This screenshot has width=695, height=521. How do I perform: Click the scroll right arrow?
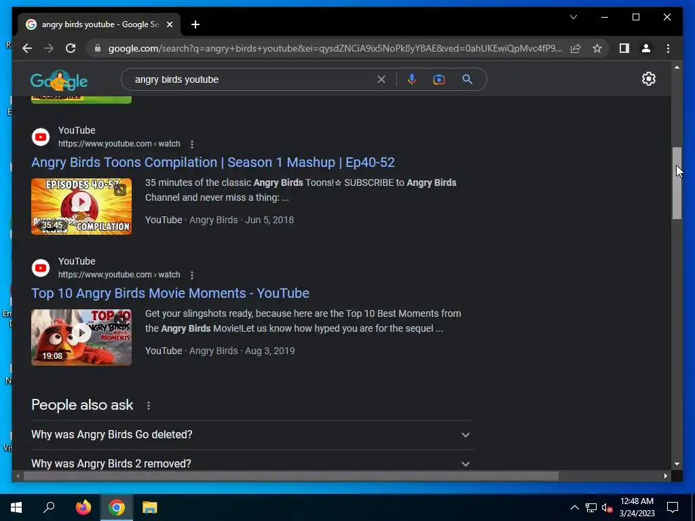[x=665, y=476]
